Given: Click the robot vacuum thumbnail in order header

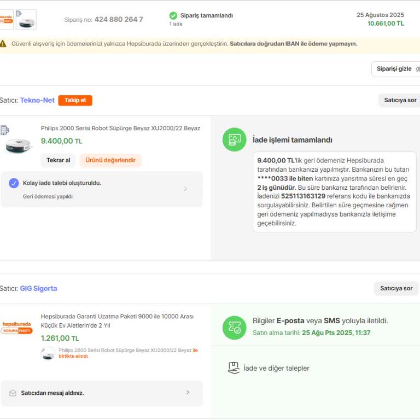Looking at the screenshot, I should coord(26,20).
